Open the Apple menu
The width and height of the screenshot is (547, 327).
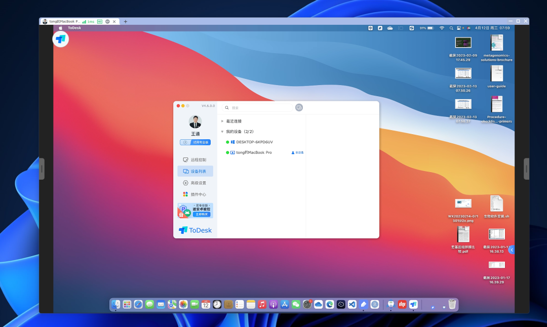click(x=60, y=28)
